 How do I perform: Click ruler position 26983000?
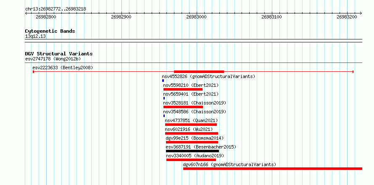point(197,17)
